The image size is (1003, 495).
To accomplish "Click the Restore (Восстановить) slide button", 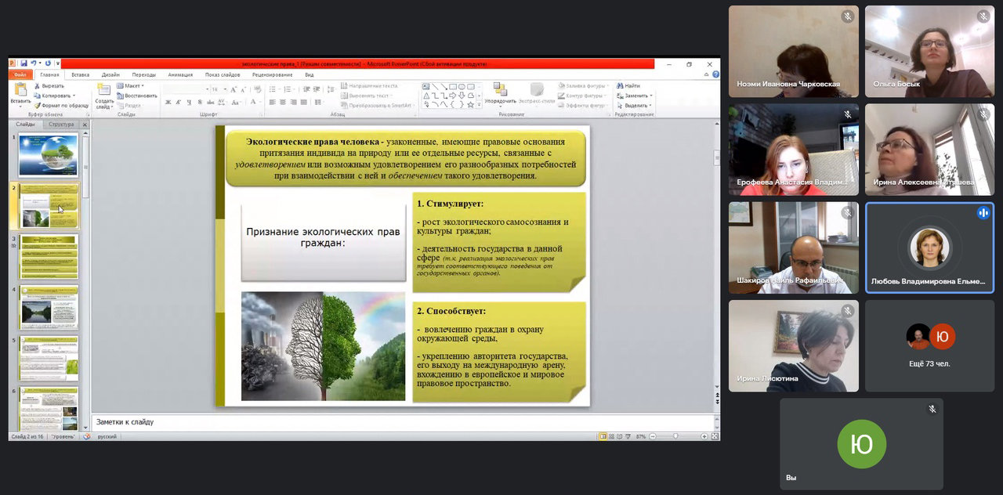I will click(137, 96).
